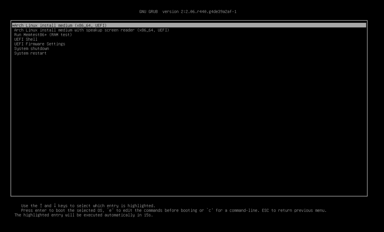Select UEFI Firmware Settings entry
Screen dimensions: 384x232
tap(40, 44)
